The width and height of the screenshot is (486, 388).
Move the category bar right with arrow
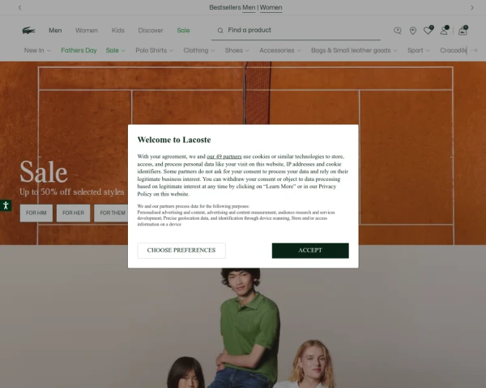(474, 50)
